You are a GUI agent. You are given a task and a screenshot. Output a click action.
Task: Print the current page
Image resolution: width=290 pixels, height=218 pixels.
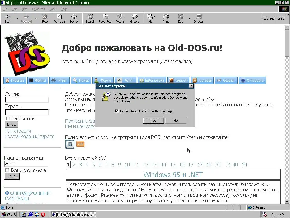166,18
